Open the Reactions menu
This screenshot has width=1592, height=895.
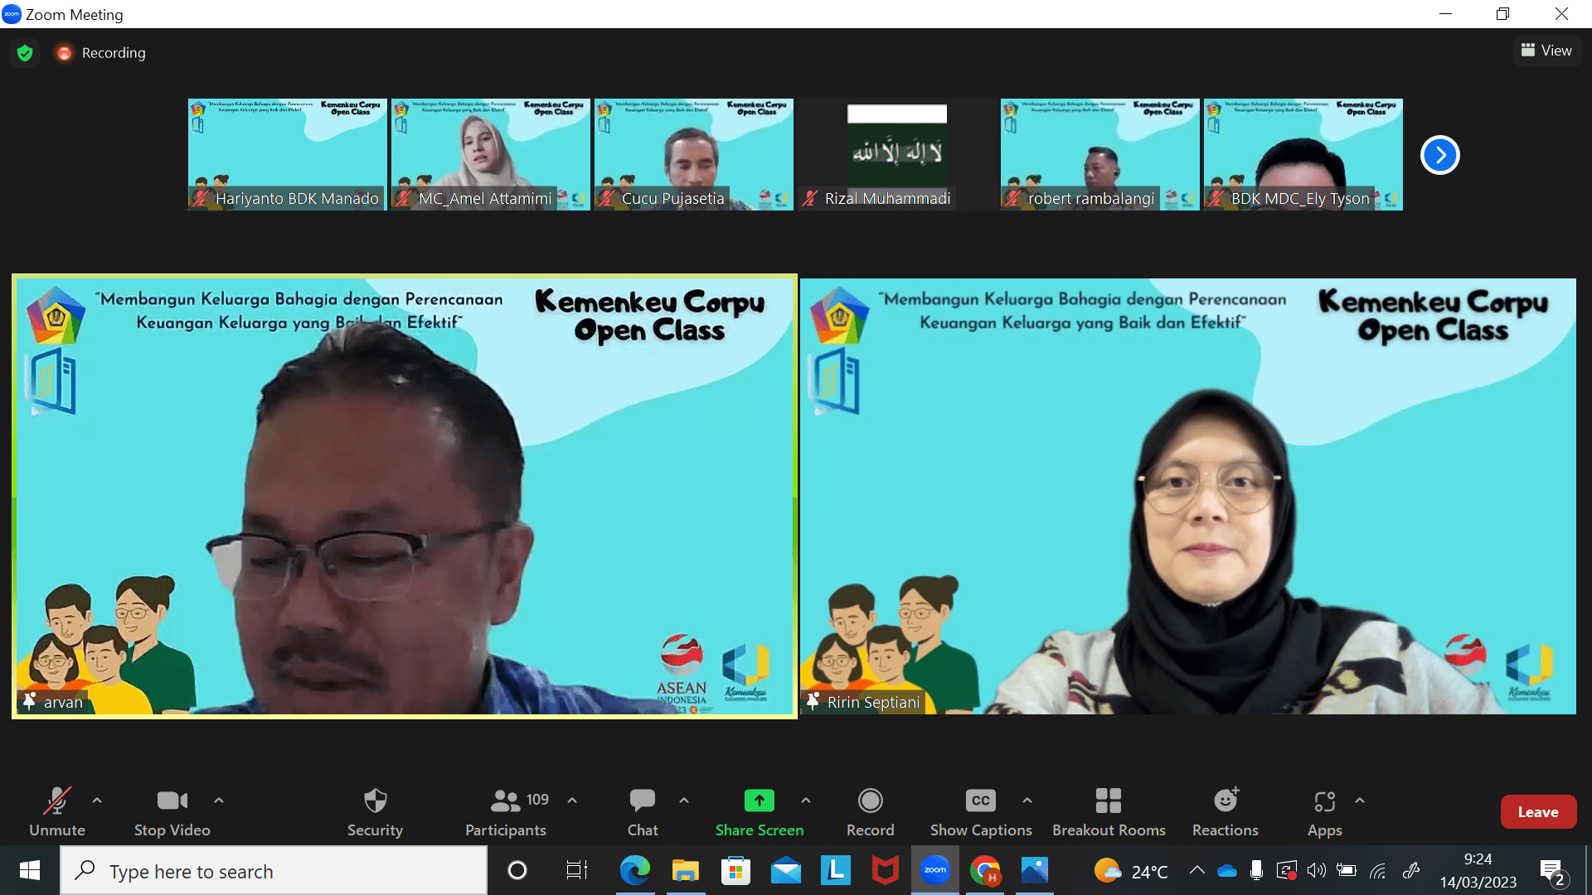(x=1226, y=812)
